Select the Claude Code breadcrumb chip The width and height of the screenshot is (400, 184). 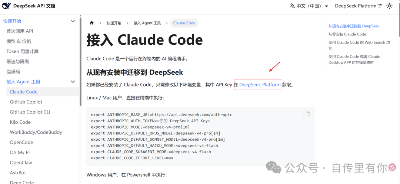[x=184, y=23]
